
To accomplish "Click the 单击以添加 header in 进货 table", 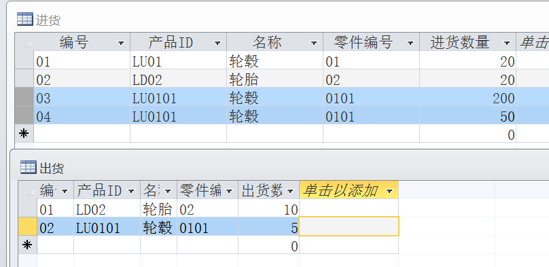I will 533,42.
